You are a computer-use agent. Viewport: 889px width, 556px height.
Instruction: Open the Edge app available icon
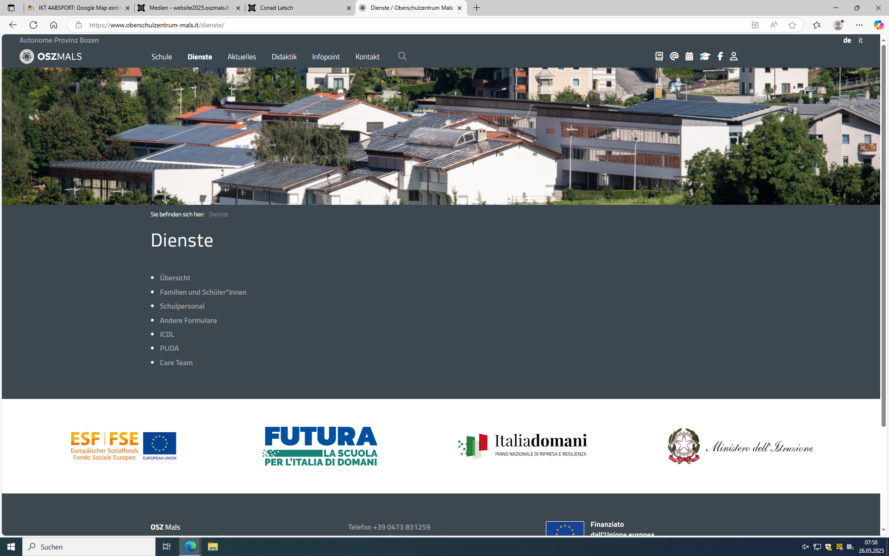(x=755, y=25)
